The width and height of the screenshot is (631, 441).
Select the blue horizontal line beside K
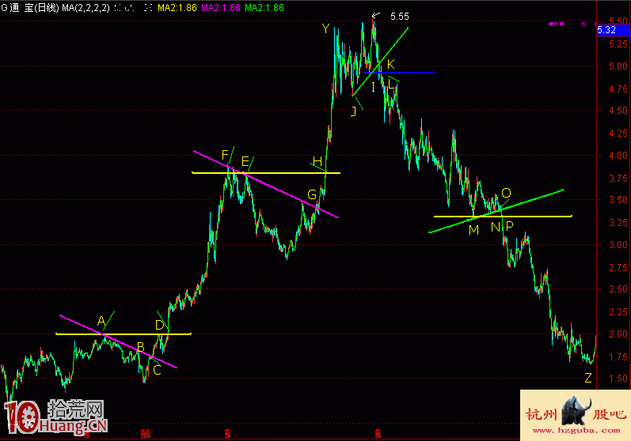[399, 73]
